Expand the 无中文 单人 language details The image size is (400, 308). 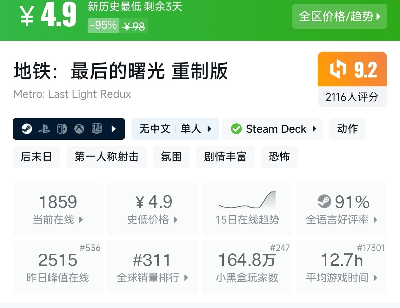point(175,129)
